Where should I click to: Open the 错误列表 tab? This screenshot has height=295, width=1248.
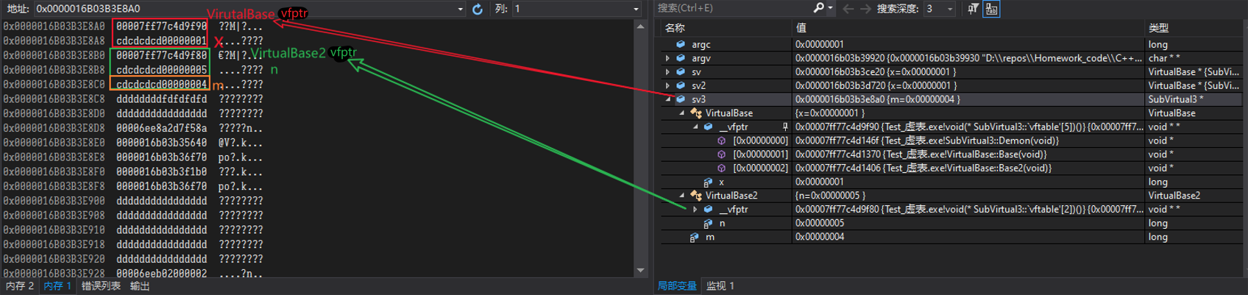(101, 286)
